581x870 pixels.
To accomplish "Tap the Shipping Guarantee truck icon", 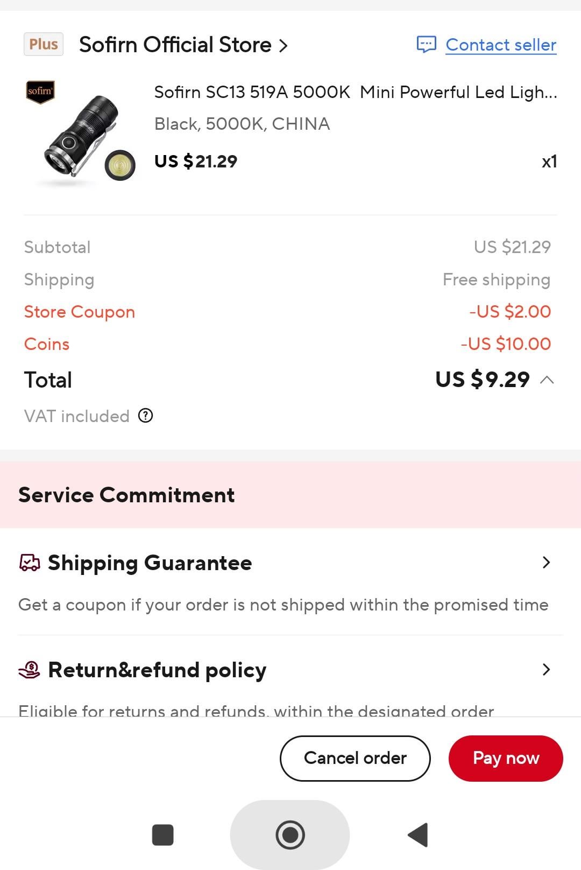I will [x=30, y=563].
